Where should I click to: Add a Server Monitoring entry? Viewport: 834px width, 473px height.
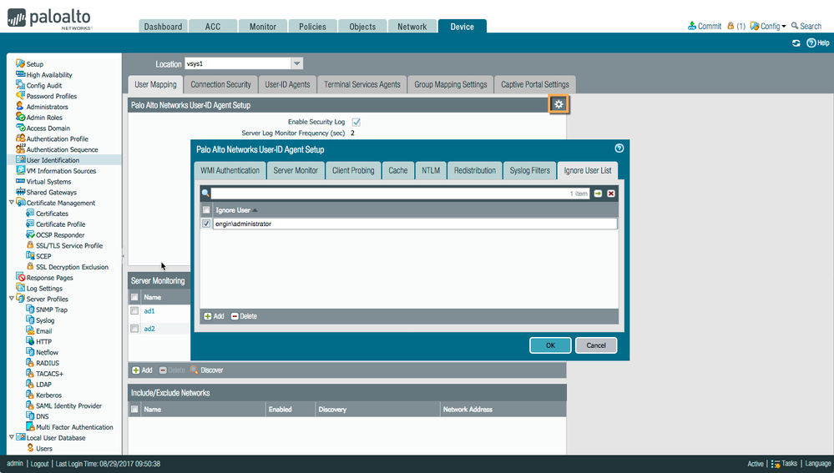[142, 370]
